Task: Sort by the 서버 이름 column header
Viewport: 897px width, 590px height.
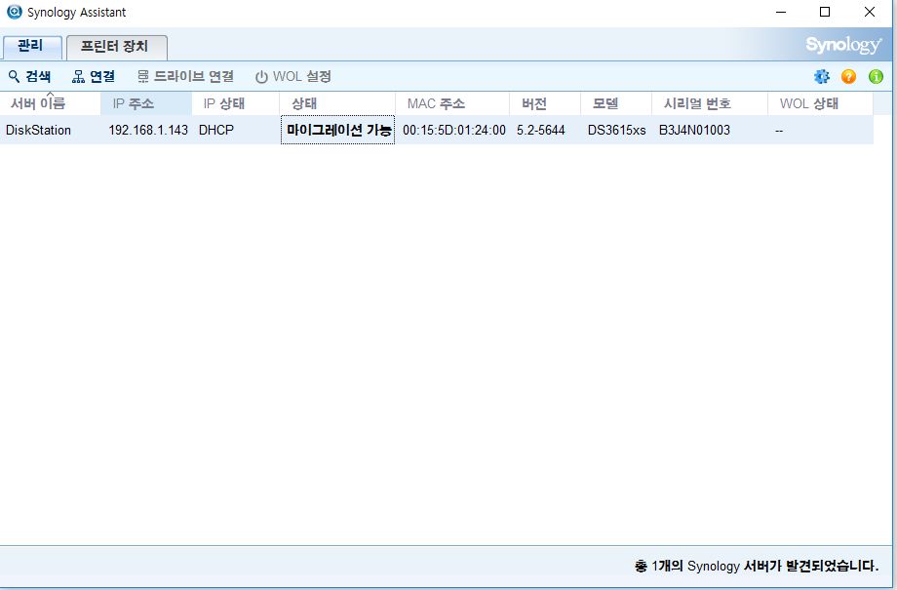Action: [51, 103]
